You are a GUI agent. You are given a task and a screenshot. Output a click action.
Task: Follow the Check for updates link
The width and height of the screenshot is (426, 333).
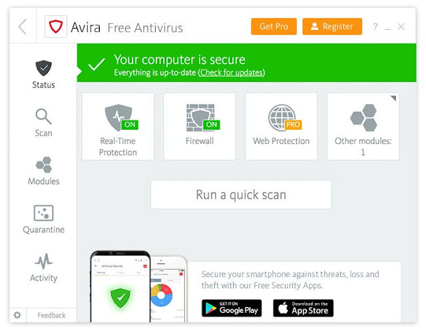tap(232, 73)
